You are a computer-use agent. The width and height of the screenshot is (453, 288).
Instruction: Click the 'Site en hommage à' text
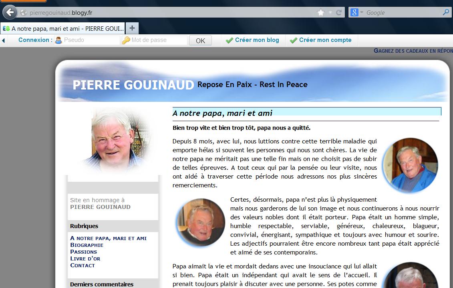97,200
